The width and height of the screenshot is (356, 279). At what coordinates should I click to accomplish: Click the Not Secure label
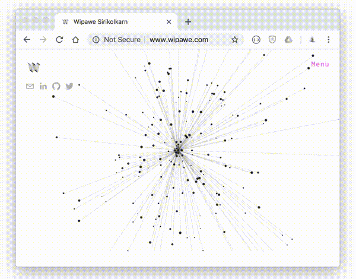tap(122, 40)
